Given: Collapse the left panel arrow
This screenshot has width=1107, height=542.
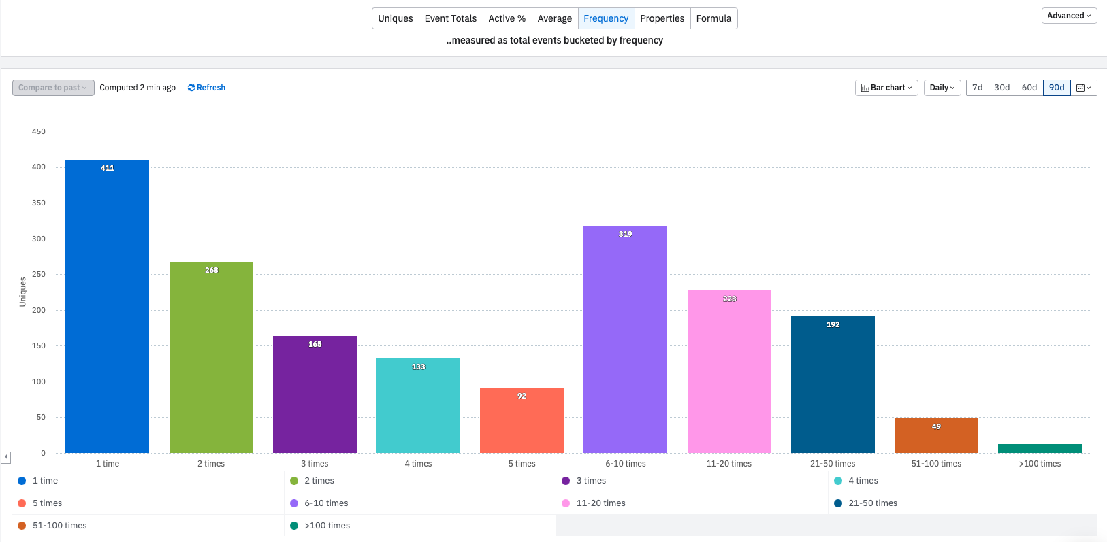Looking at the screenshot, I should (x=6, y=457).
